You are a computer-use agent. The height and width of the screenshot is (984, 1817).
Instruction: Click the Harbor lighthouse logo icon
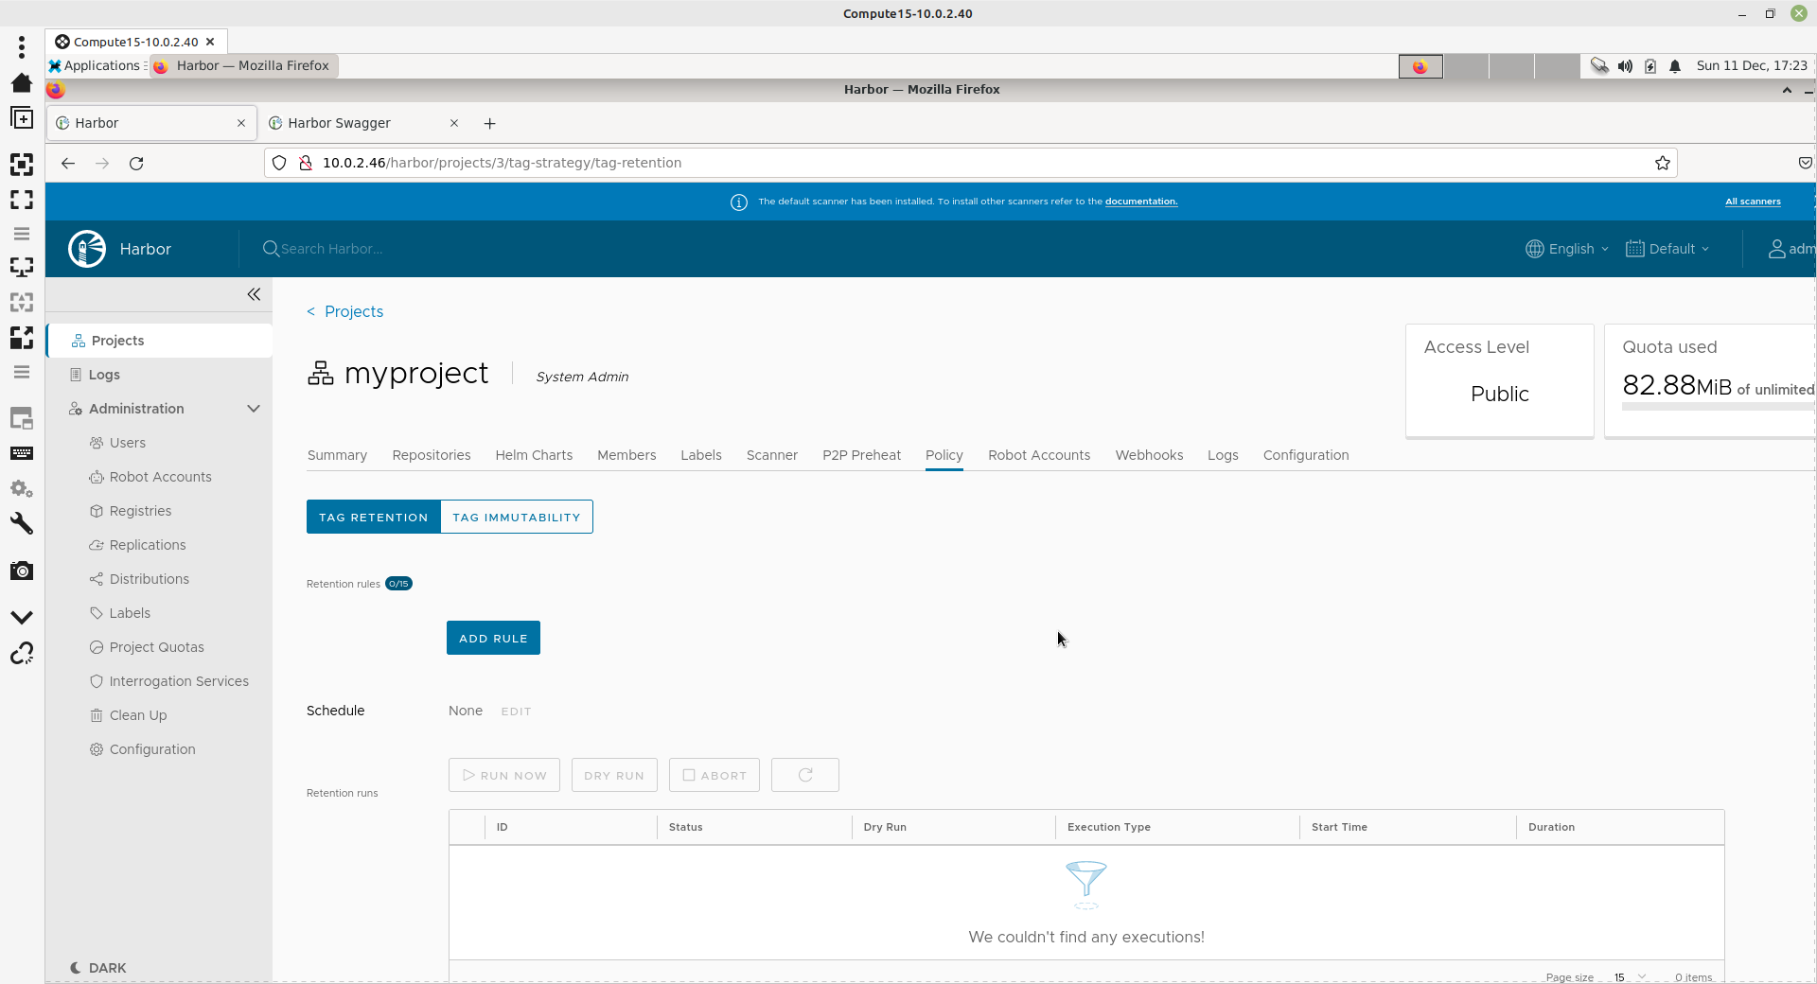[x=87, y=249]
